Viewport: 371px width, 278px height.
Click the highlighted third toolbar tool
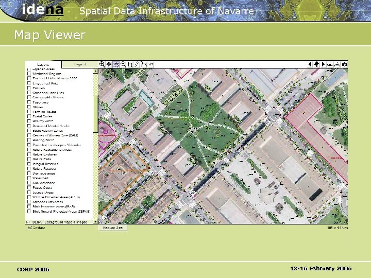(116, 64)
